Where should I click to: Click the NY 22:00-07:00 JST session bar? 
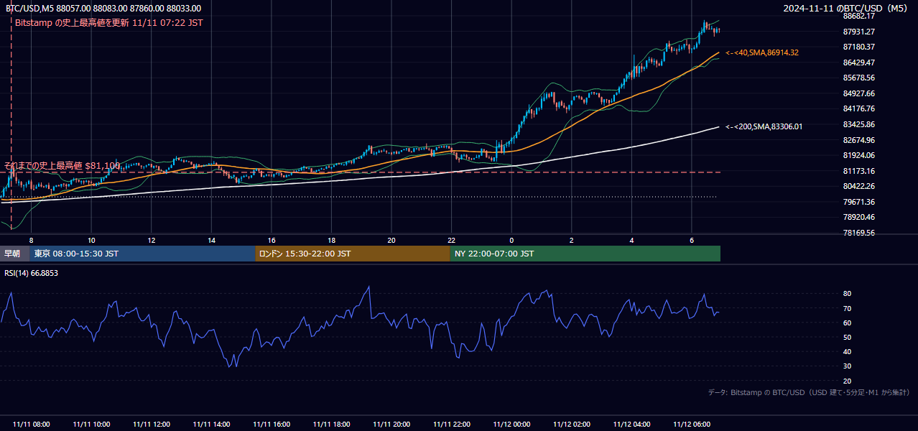(585, 254)
